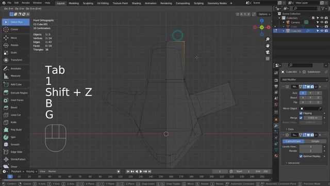Switch to the Shading workspace tab
The height and width of the screenshot is (186, 330).
136,3
